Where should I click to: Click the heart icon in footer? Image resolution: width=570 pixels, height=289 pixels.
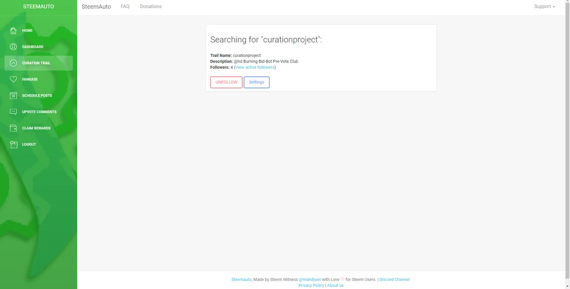(x=342, y=280)
